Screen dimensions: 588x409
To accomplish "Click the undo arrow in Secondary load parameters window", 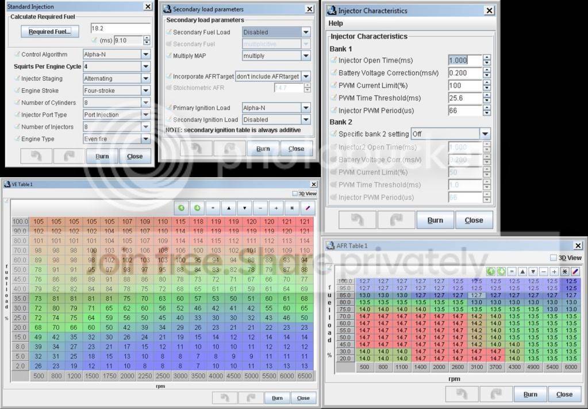I will click(196, 149).
